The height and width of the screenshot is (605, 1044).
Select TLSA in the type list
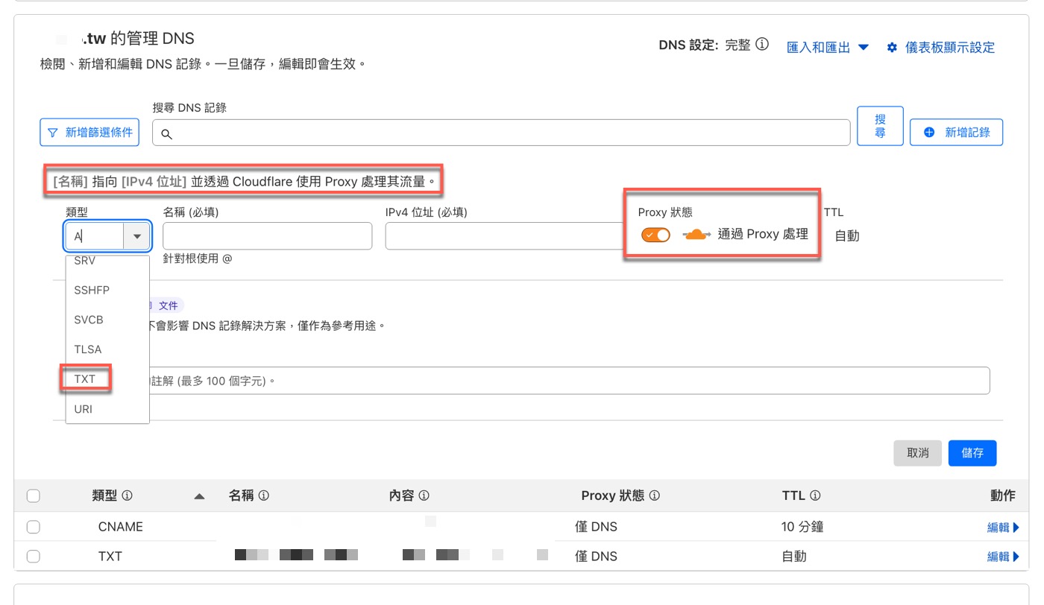107,349
